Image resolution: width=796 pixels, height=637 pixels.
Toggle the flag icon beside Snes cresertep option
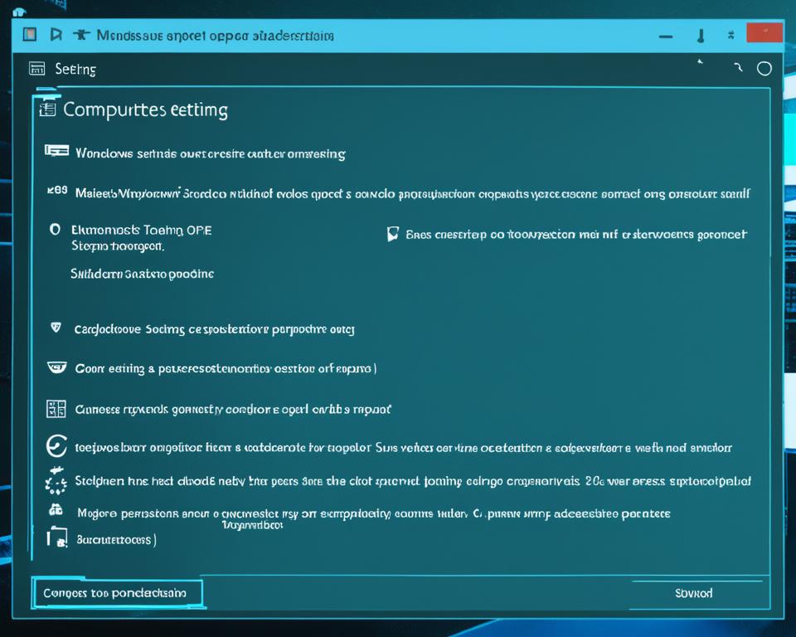tap(393, 234)
